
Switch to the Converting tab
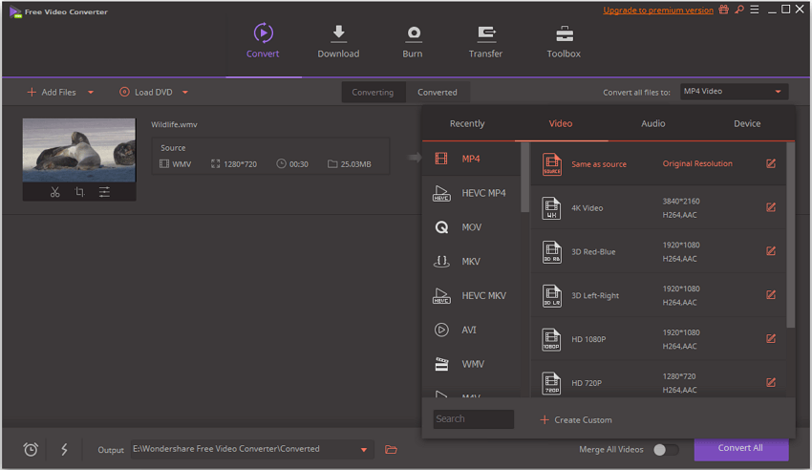point(373,92)
